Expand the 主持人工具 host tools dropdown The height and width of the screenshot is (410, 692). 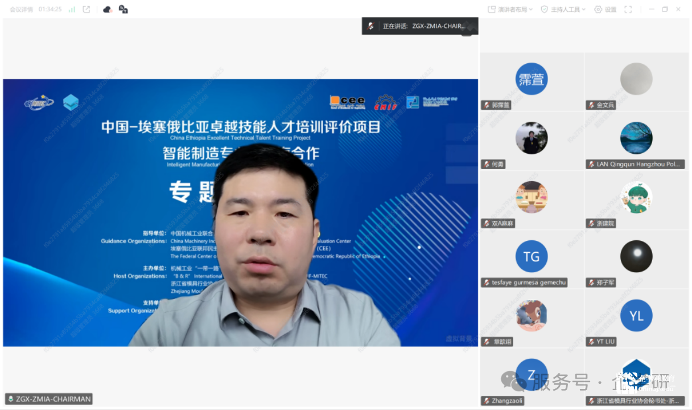click(x=563, y=9)
